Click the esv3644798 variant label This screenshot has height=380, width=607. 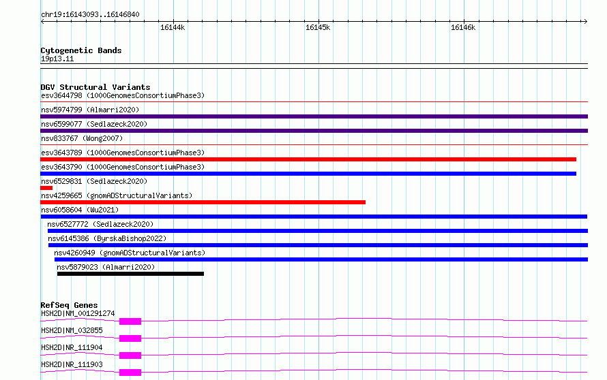(x=123, y=95)
